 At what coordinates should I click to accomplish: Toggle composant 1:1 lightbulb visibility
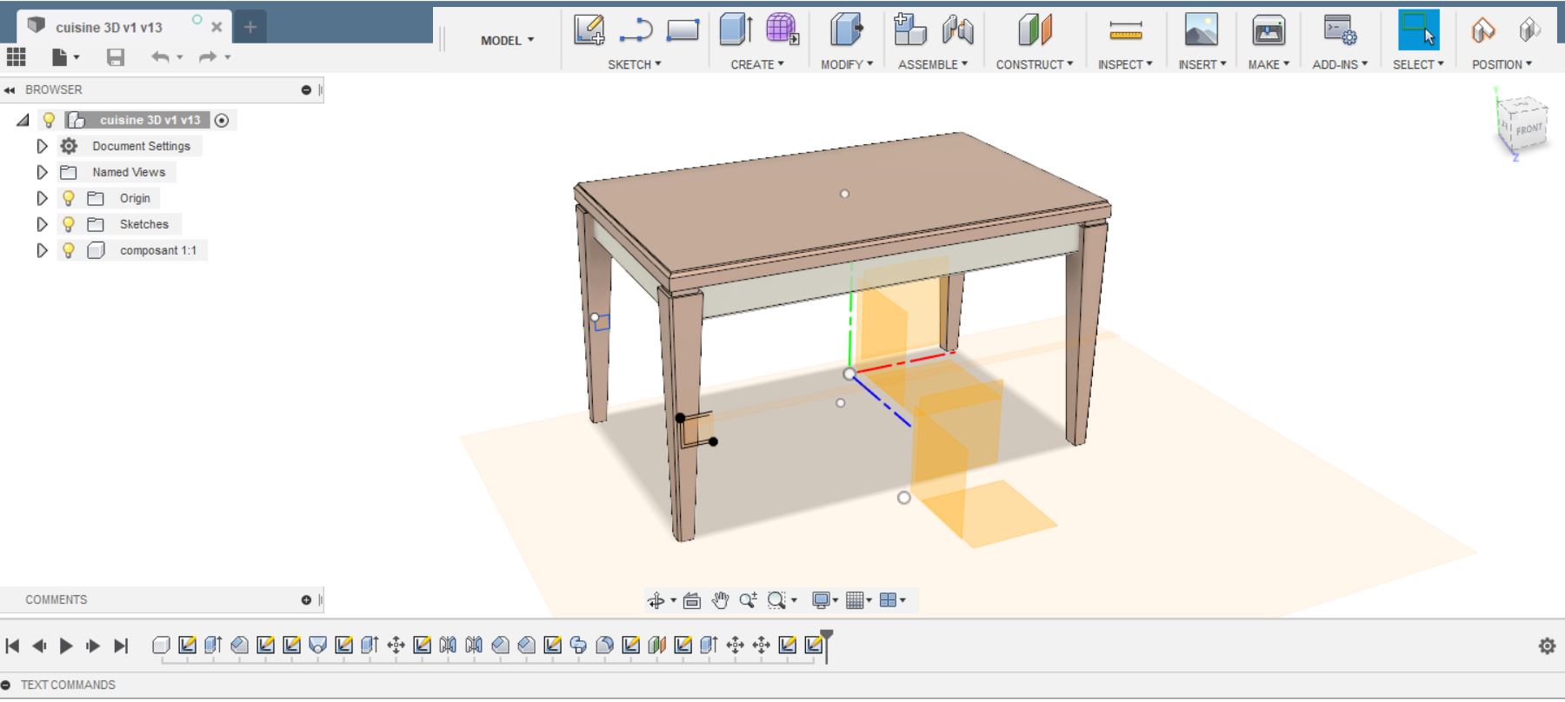tap(69, 250)
